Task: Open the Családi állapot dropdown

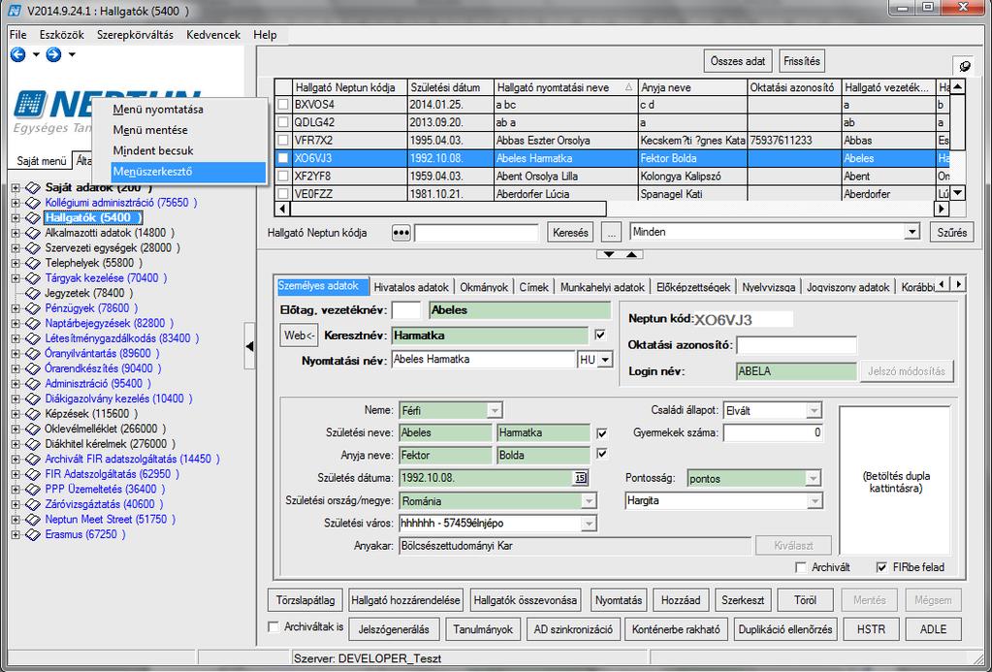Action: pos(815,411)
